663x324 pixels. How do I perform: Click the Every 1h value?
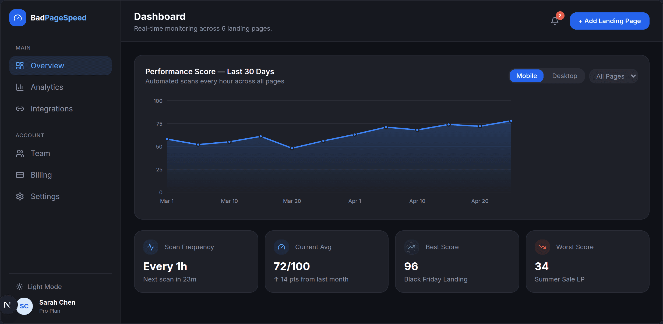click(x=165, y=266)
